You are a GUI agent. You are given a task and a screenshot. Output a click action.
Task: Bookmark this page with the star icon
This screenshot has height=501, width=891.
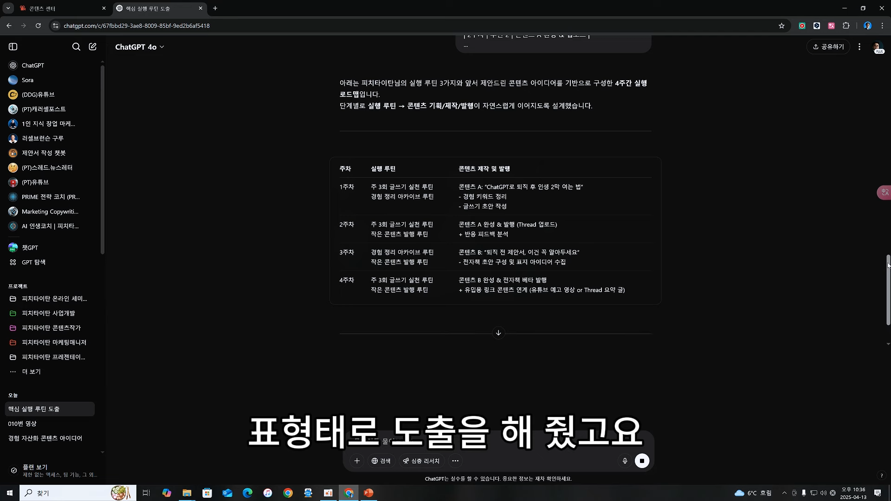782,26
